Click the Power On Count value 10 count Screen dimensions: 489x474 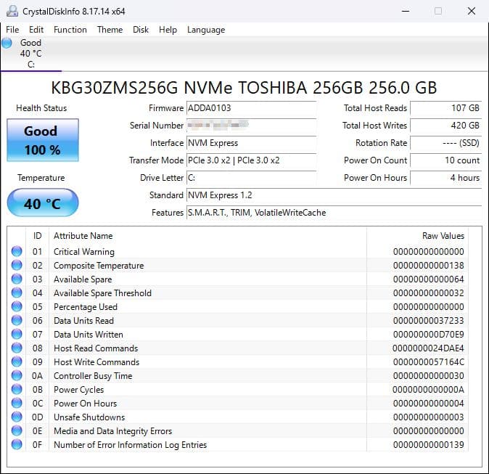coord(446,160)
